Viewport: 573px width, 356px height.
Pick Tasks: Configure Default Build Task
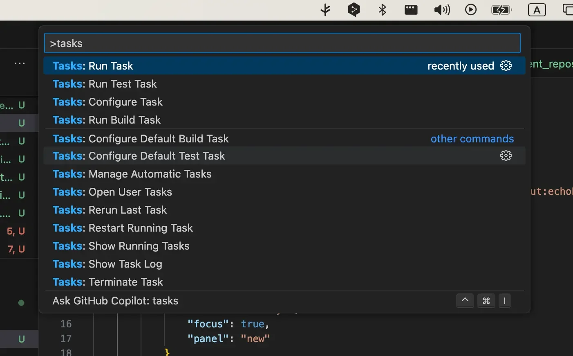tap(284, 138)
